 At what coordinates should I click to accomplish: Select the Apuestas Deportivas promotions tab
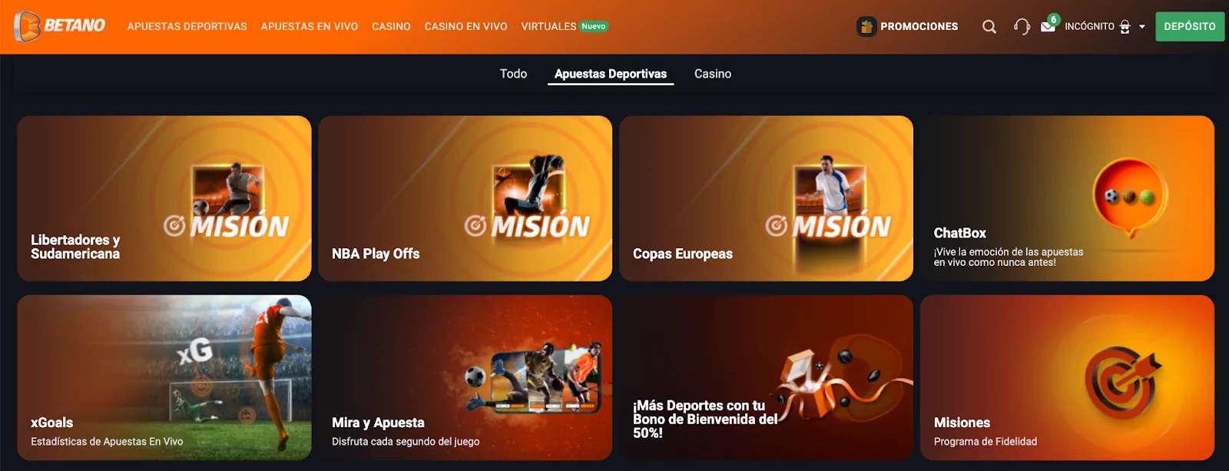coord(611,74)
